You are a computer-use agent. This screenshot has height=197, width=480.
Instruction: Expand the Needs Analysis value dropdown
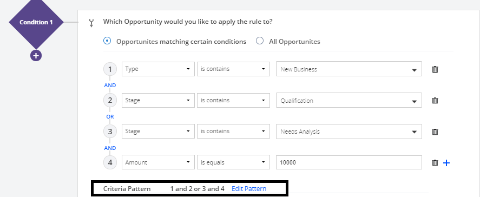tap(349, 132)
